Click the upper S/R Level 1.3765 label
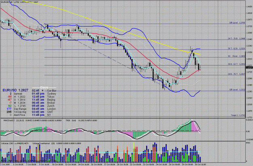The image size is (253, 166). [237, 23]
